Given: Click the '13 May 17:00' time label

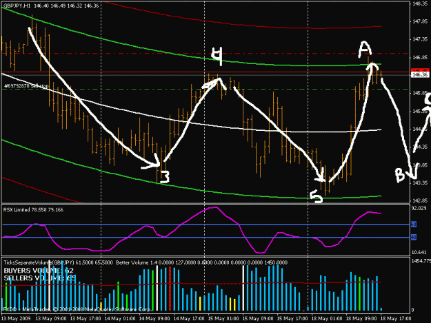Looking at the screenshot, I should pyautogui.click(x=86, y=319).
